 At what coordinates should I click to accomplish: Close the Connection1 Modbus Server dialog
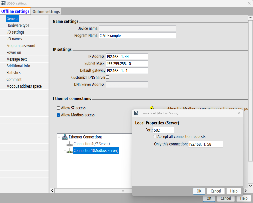(x=239, y=113)
